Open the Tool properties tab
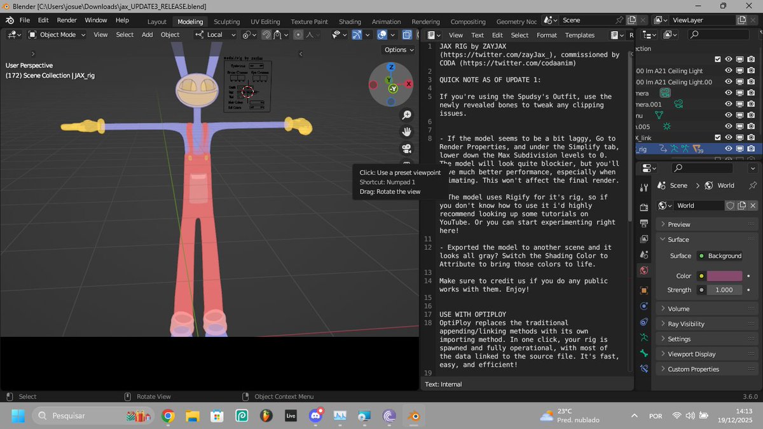 [644, 187]
